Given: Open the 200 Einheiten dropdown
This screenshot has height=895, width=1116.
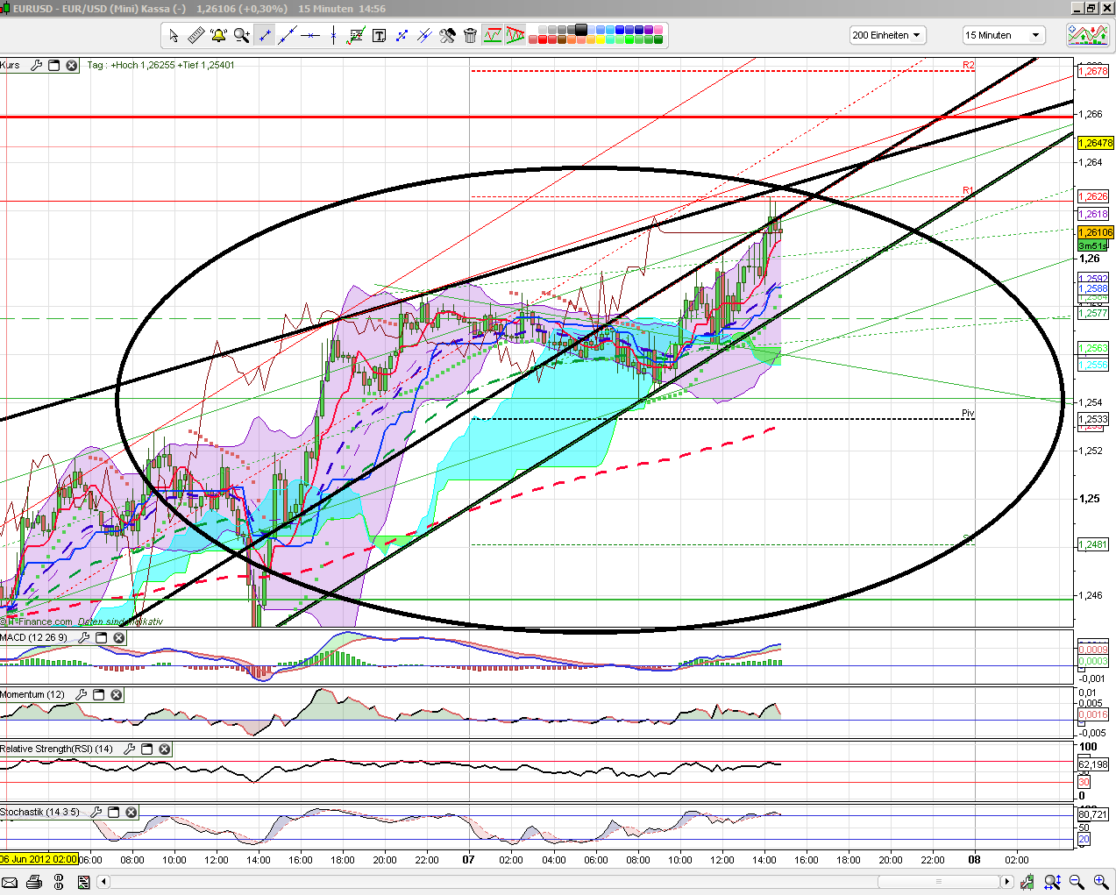Looking at the screenshot, I should pyautogui.click(x=888, y=35).
